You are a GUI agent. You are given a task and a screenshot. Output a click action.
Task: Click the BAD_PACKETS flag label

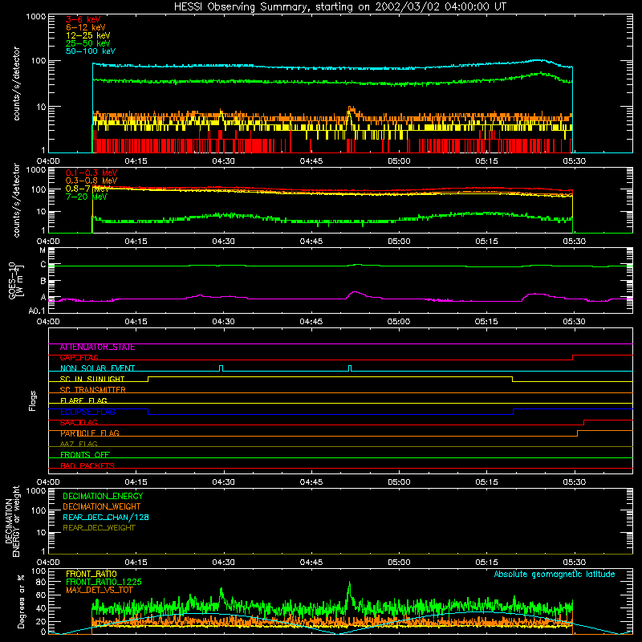coord(87,465)
